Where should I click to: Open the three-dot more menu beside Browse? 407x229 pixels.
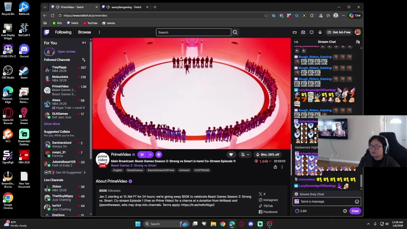point(99,32)
